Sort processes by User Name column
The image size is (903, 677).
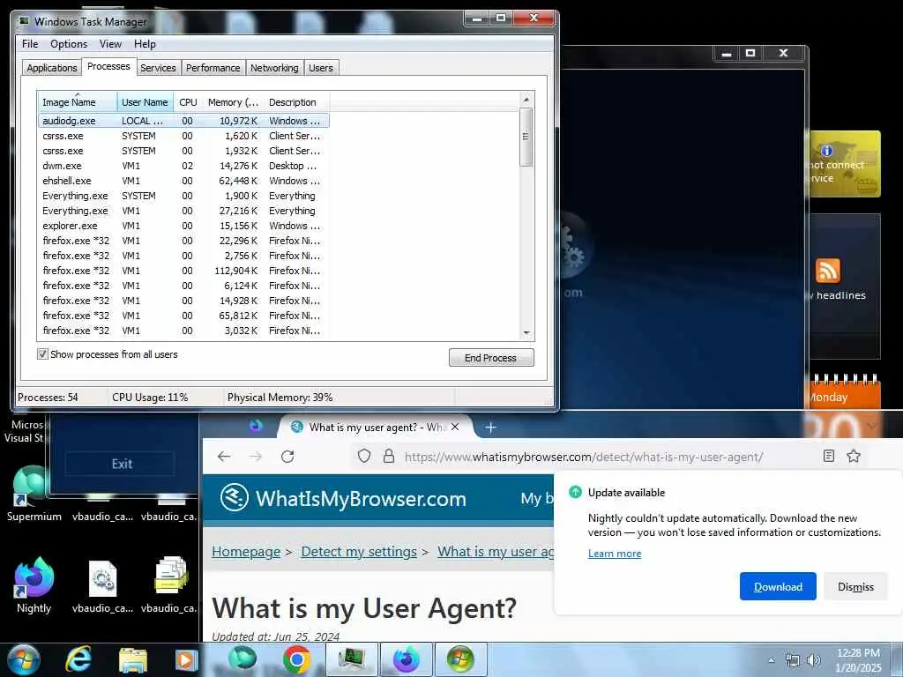[145, 102]
